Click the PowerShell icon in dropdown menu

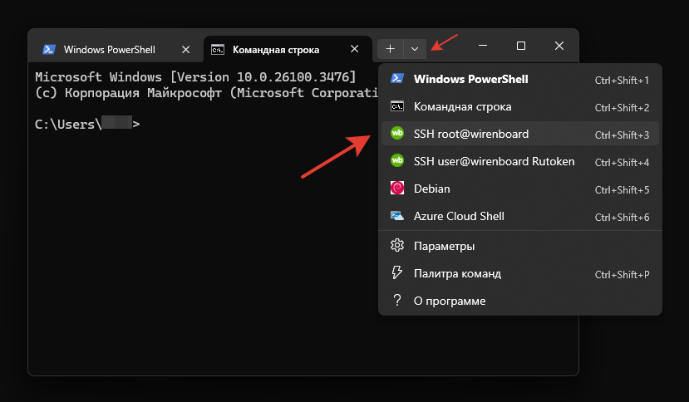pyautogui.click(x=397, y=79)
